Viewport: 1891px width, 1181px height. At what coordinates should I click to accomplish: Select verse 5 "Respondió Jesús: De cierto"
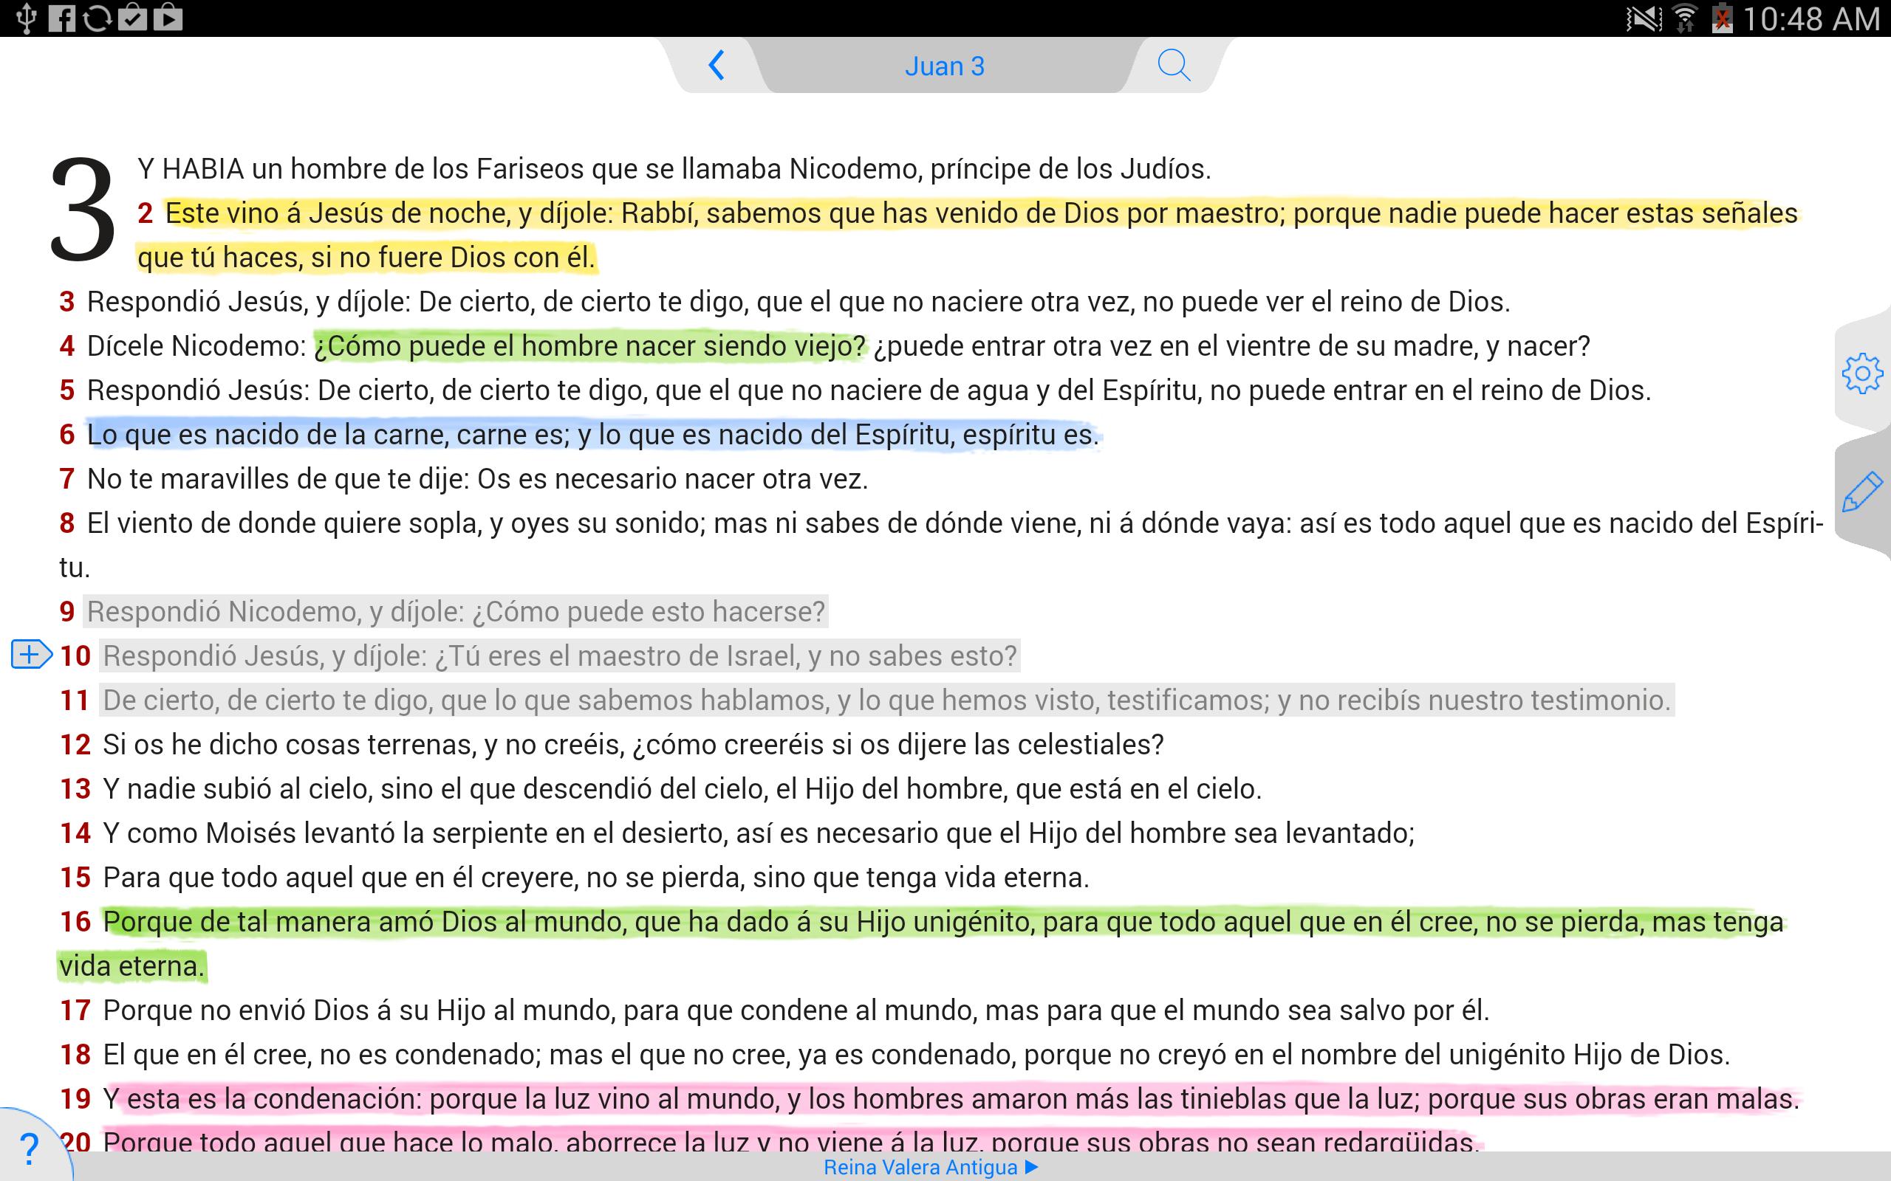pyautogui.click(x=869, y=390)
